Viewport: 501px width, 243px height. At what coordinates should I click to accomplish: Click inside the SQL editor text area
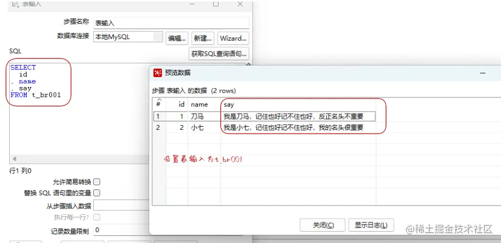80,128
